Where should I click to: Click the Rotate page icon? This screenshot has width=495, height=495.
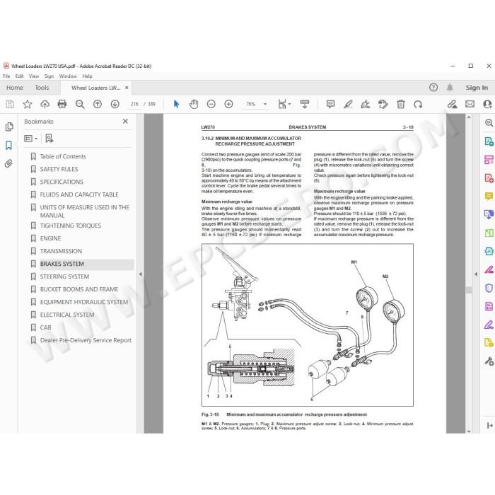coord(418,104)
